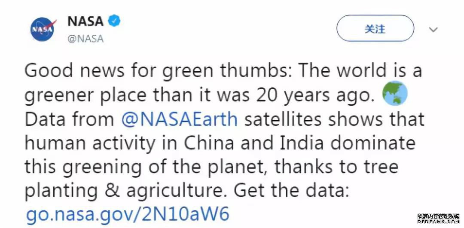This screenshot has width=464, height=228.
Task: Click the words "human activity" in tweet
Action: tap(90, 143)
